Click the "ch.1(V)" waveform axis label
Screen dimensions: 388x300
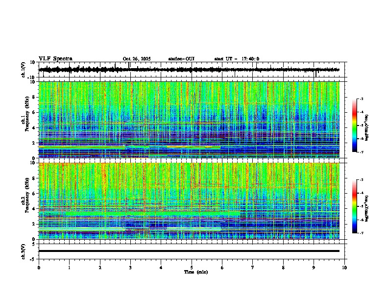pos(23,70)
